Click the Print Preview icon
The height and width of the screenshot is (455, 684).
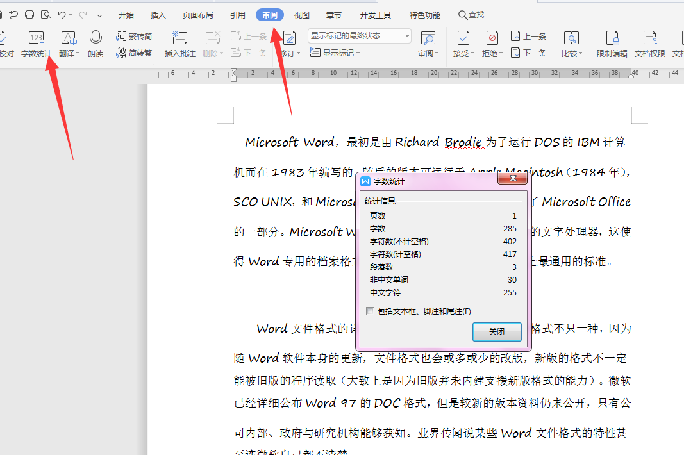tap(46, 15)
